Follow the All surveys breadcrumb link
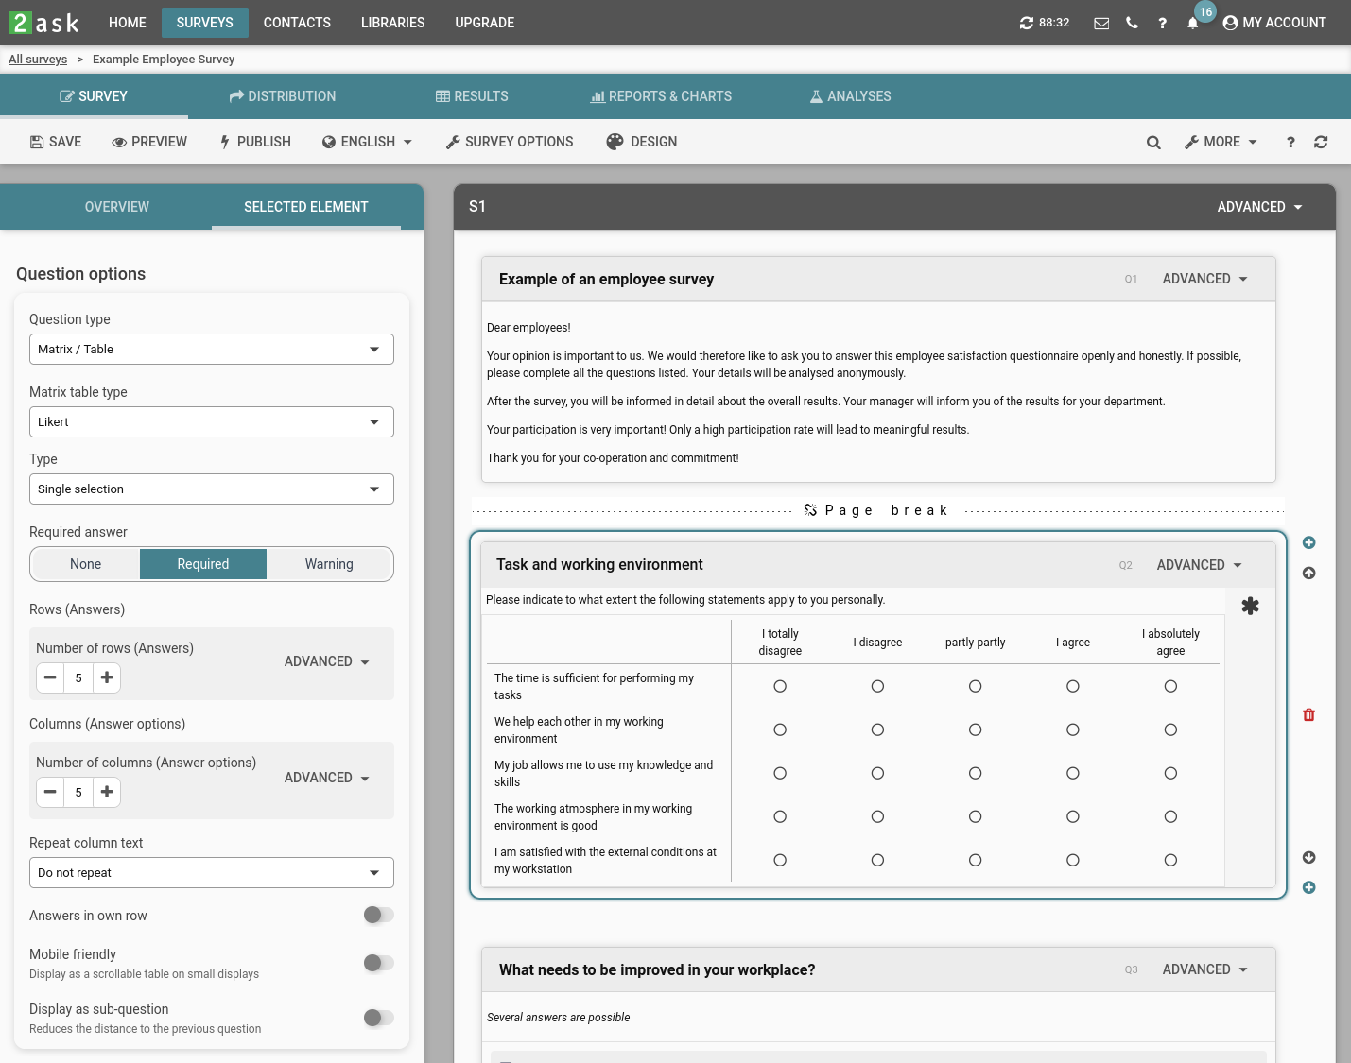 [38, 60]
